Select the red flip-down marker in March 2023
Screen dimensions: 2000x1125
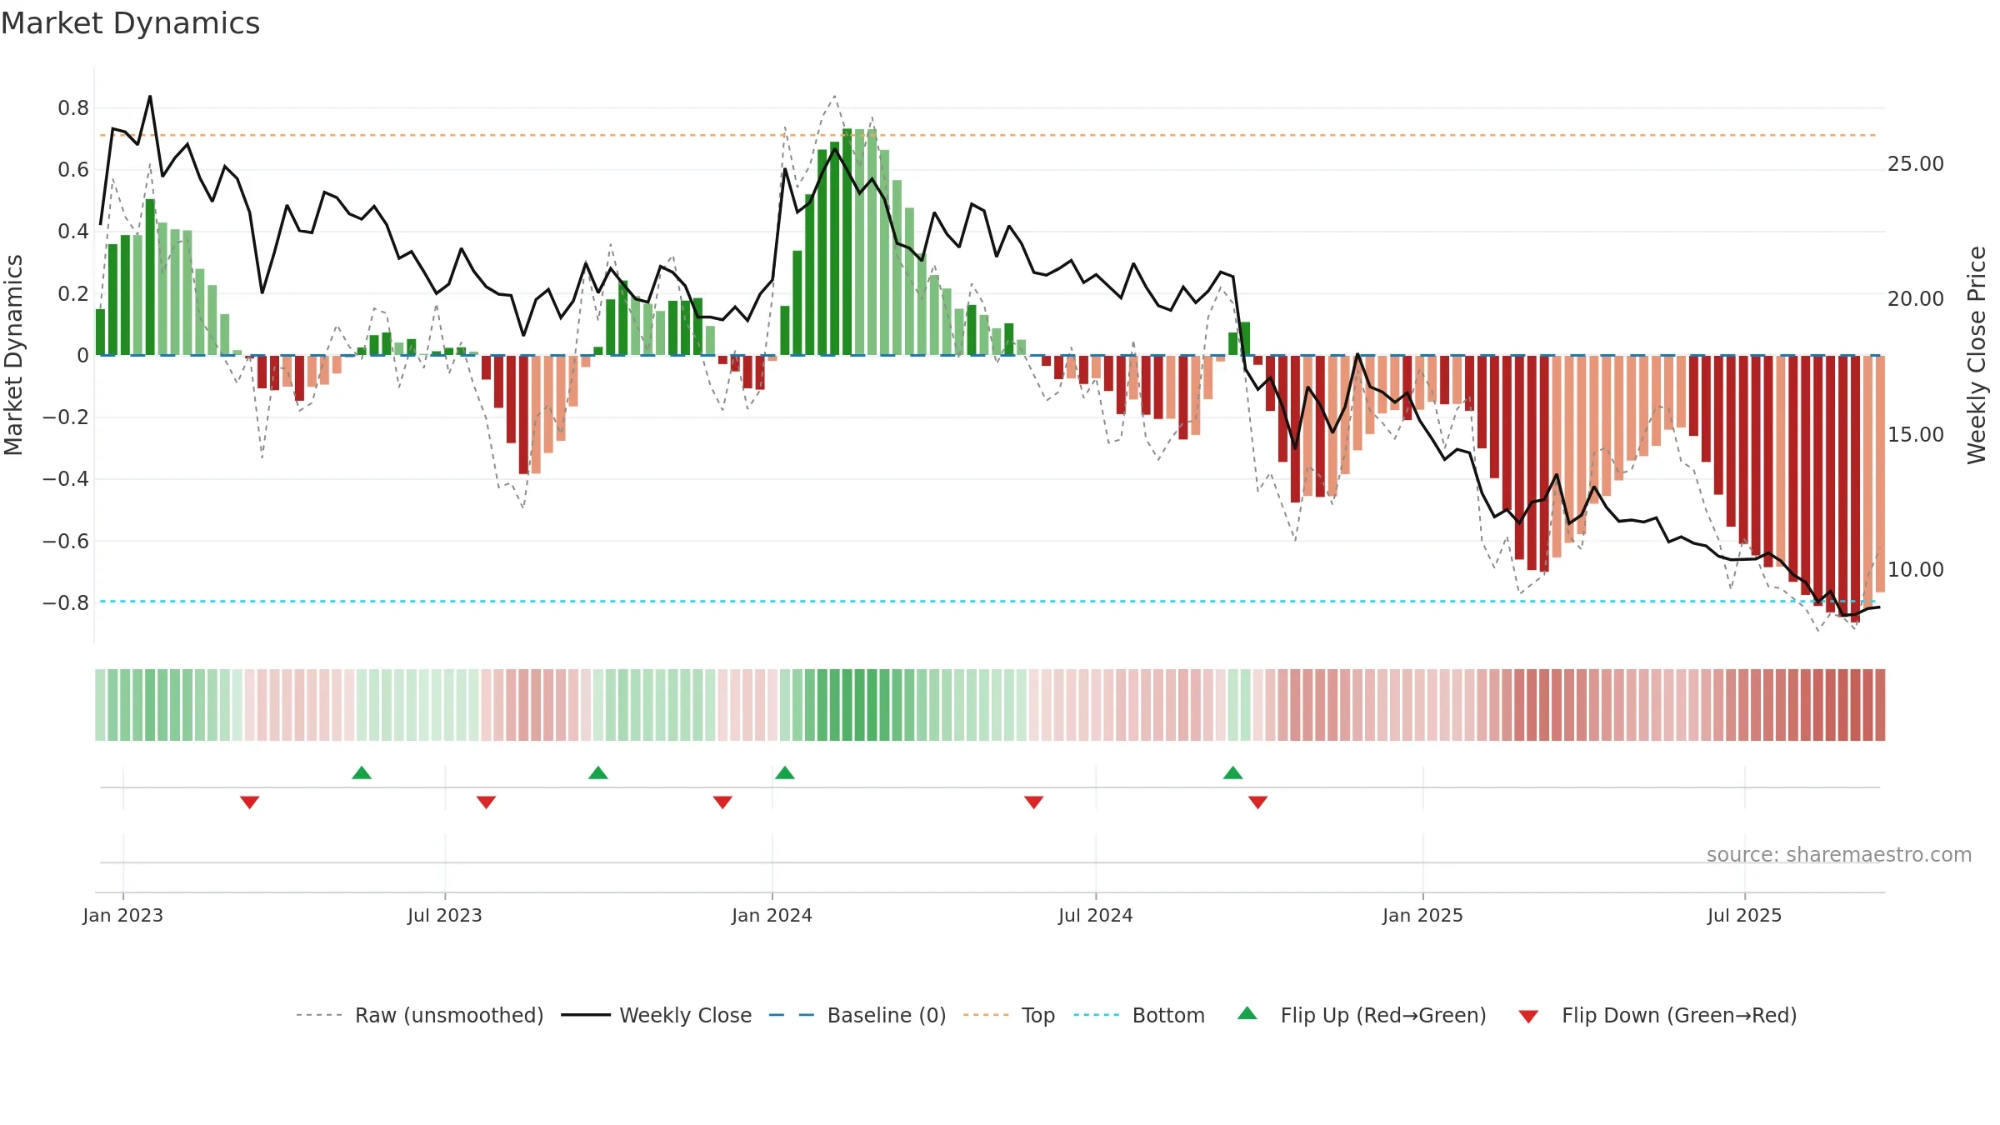(x=250, y=802)
